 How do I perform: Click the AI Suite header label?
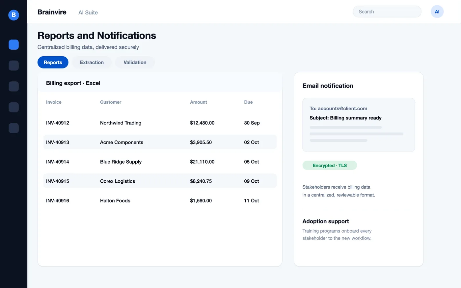(88, 13)
